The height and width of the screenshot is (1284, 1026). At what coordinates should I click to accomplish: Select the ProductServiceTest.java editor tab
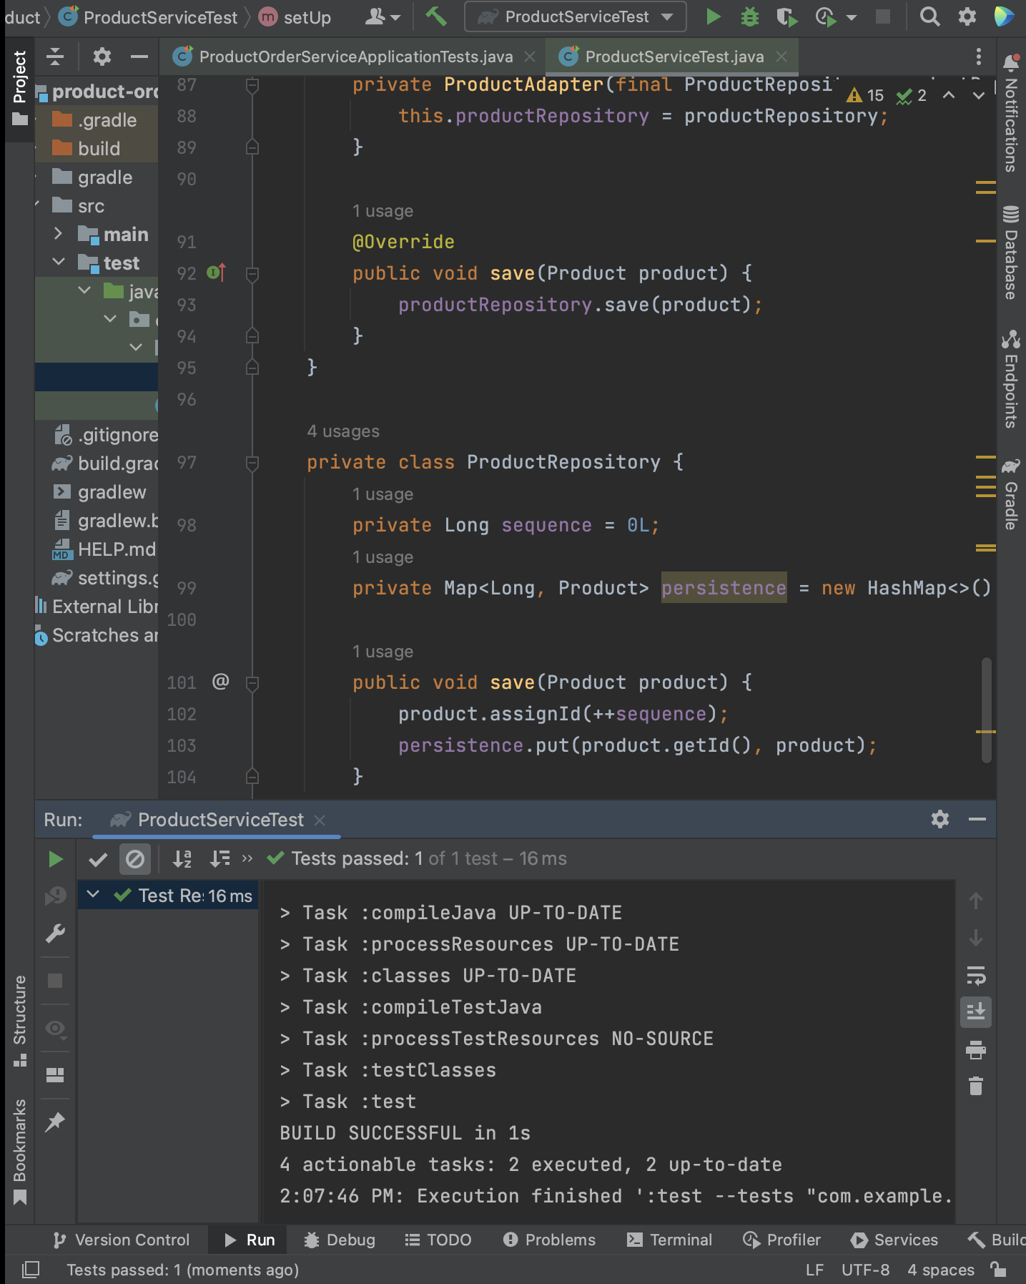674,57
